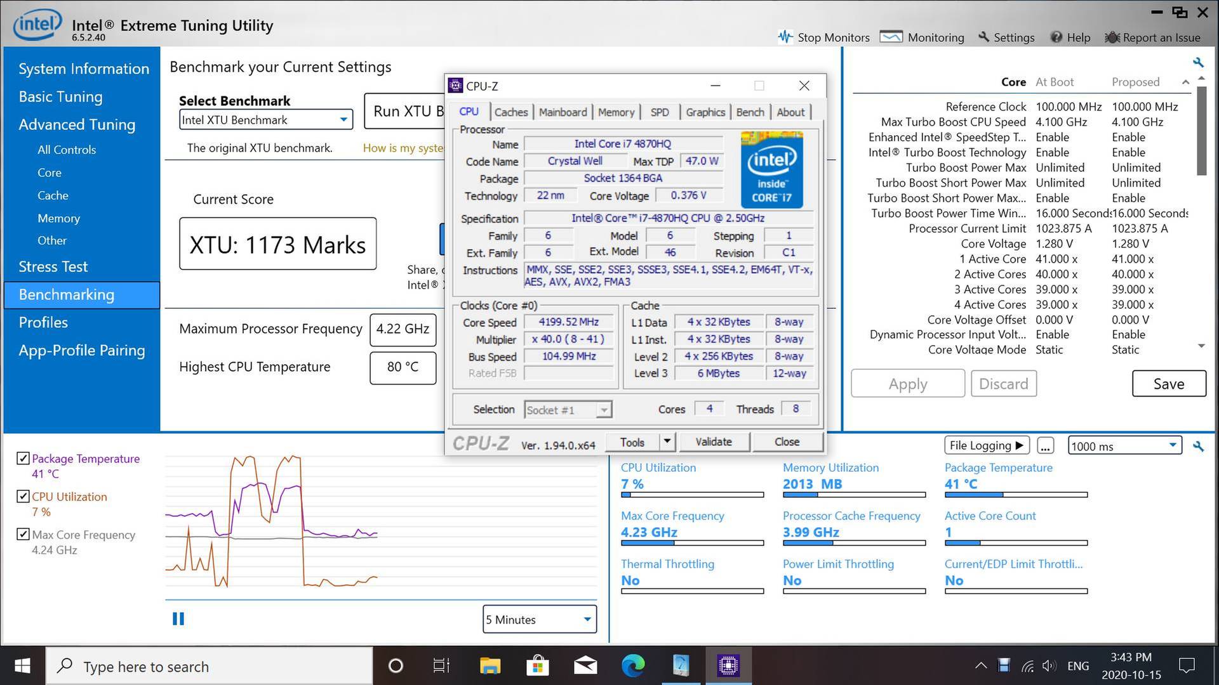
Task: Open App-Profile Pairing in sidebar
Action: (x=82, y=350)
